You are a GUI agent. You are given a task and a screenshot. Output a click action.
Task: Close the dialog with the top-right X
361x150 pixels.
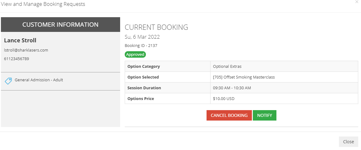point(357,2)
